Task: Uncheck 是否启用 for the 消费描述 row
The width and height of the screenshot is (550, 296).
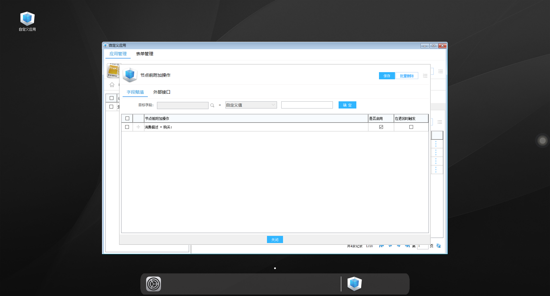Action: coord(381,127)
